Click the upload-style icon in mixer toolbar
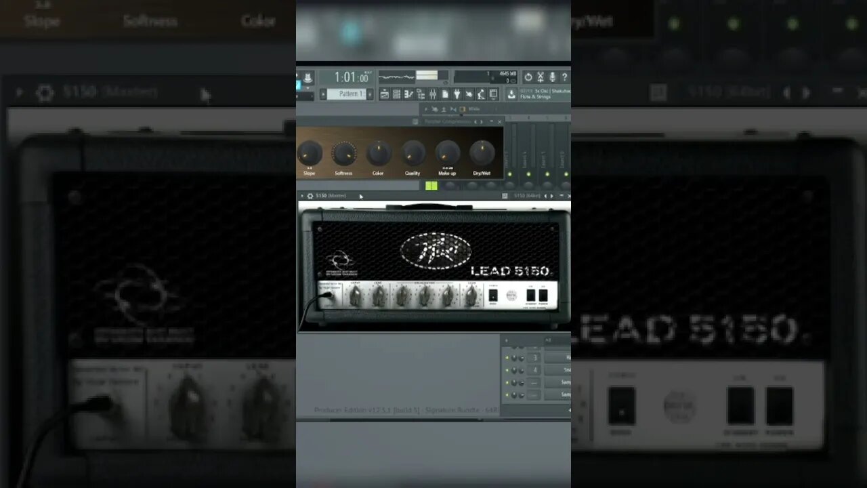867x488 pixels. tap(444, 109)
